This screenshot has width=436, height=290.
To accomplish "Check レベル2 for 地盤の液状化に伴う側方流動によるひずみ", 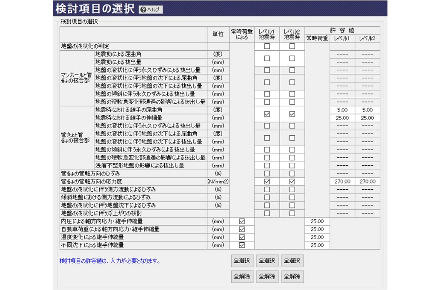I will point(292,190).
